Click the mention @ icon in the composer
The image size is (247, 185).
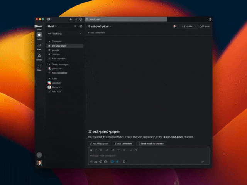(105, 161)
